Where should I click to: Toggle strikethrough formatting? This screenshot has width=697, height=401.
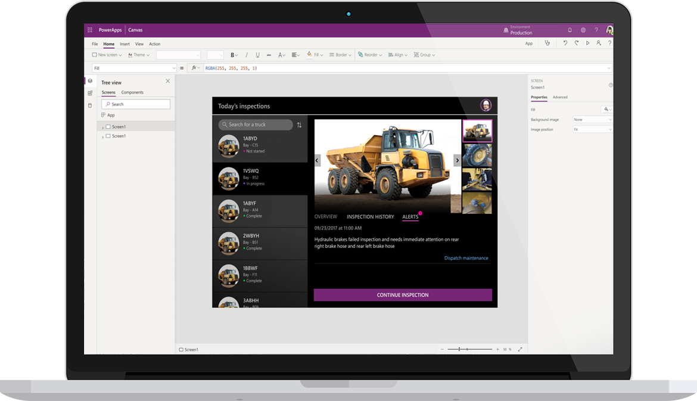click(x=267, y=55)
